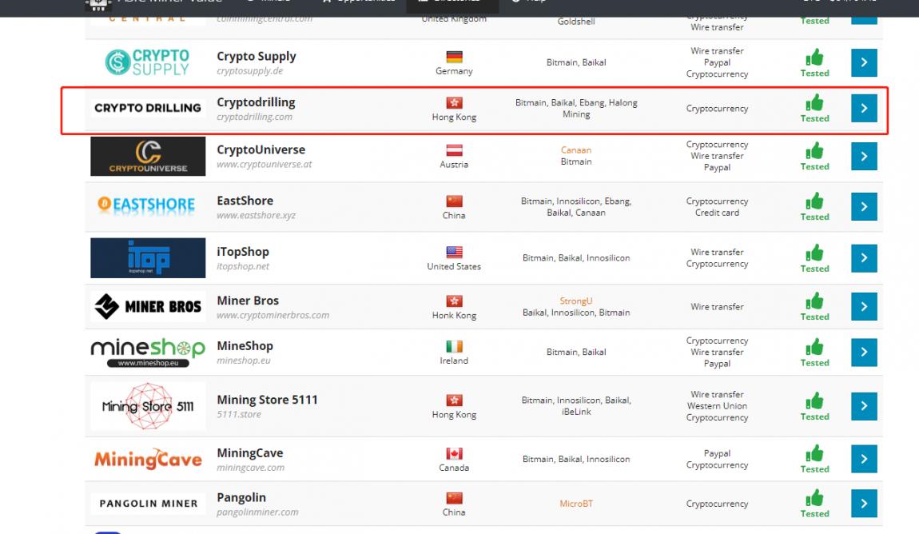Viewport: 919px width, 534px height.
Task: Click the Germany flag for Crypto Supply
Action: [x=454, y=57]
